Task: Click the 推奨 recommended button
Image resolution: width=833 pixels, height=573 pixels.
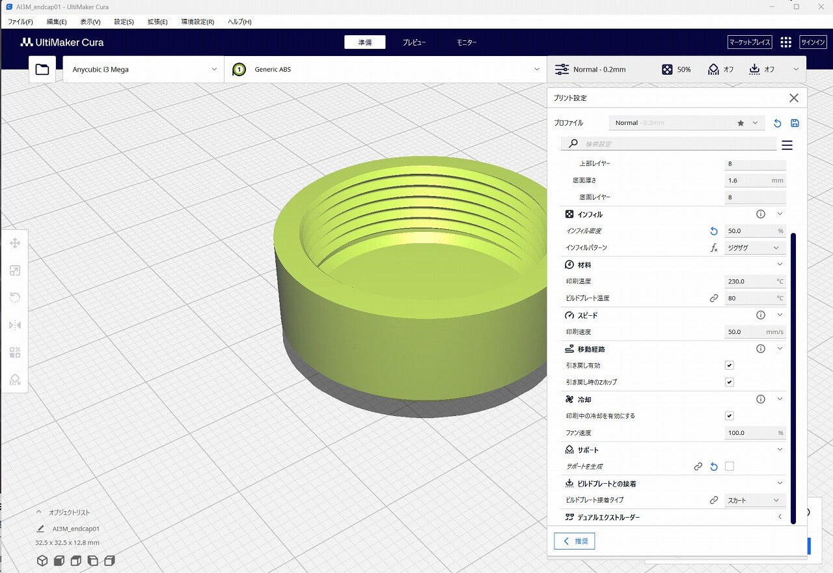Action: pos(575,541)
